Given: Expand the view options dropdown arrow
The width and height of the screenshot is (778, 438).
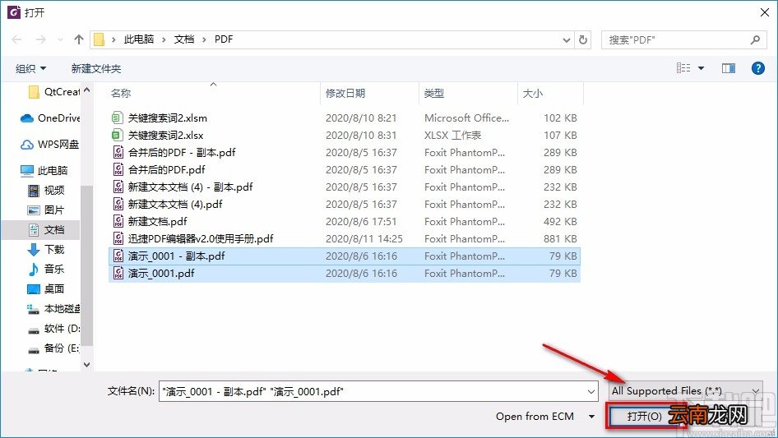Looking at the screenshot, I should [x=701, y=68].
